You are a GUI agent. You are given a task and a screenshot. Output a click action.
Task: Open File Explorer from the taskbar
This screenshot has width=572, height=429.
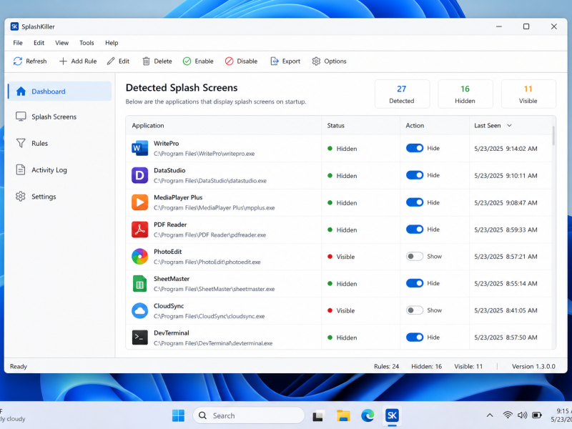343,415
